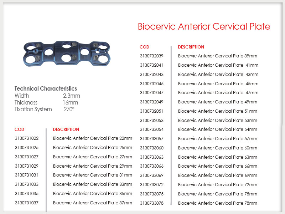Click the Width 2.3mm specification
The width and height of the screenshot is (285, 214).
(47, 96)
